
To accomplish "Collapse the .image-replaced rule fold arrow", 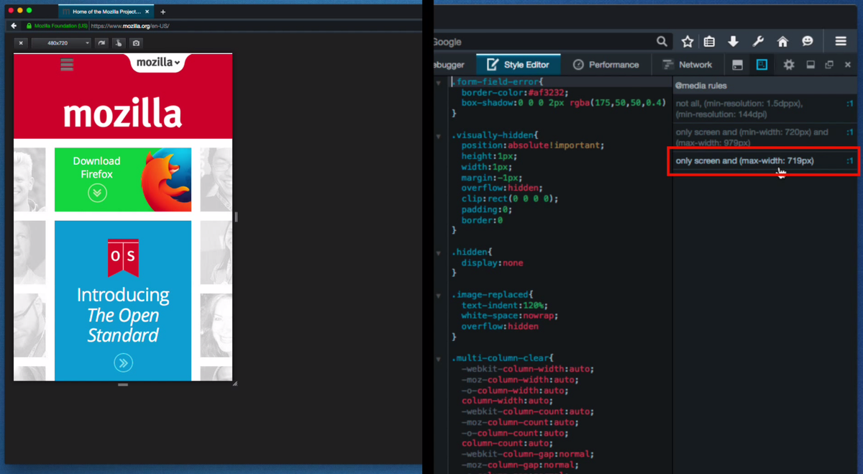I will coord(439,296).
